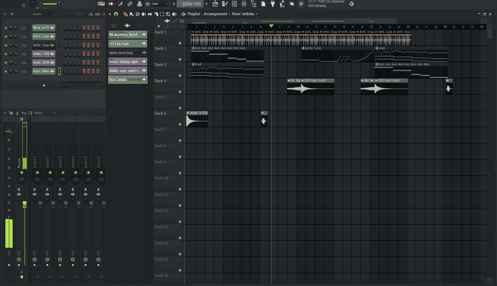Screen dimensions: 497x286
Task: Mute Track 1 using its green LED
Action: 180,43
